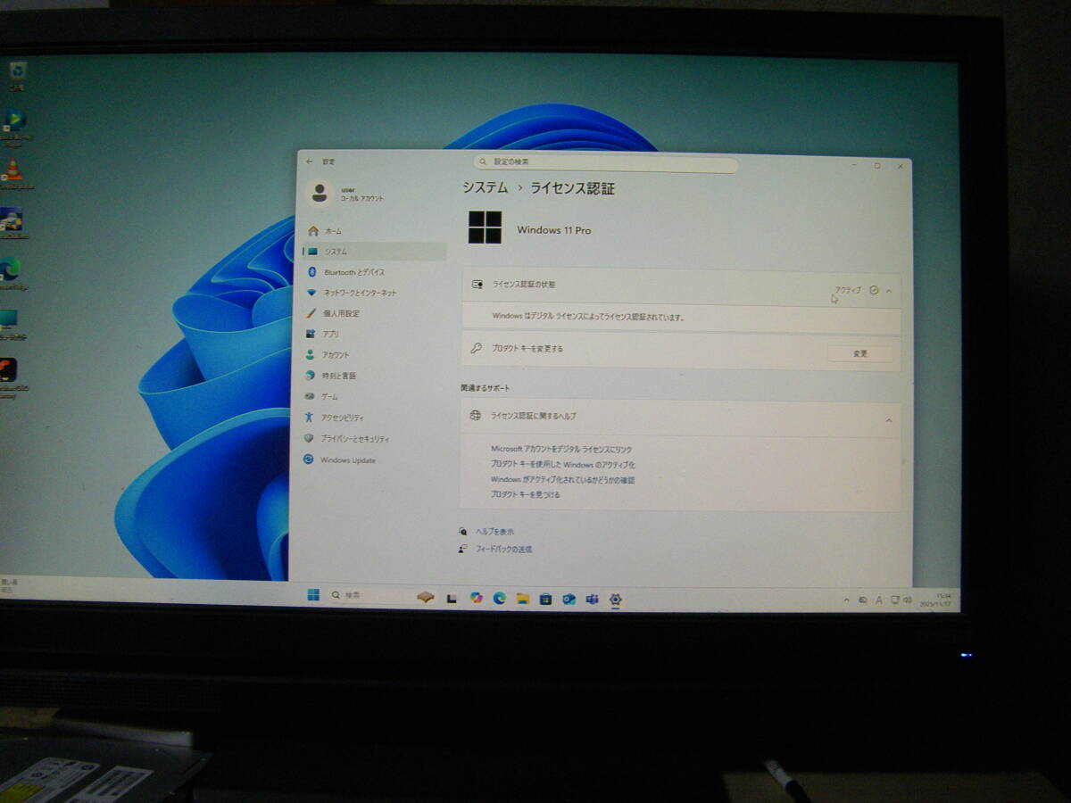The height and width of the screenshot is (803, 1071).
Task: Select the System (システム) sidebar item
Action: coord(374,252)
